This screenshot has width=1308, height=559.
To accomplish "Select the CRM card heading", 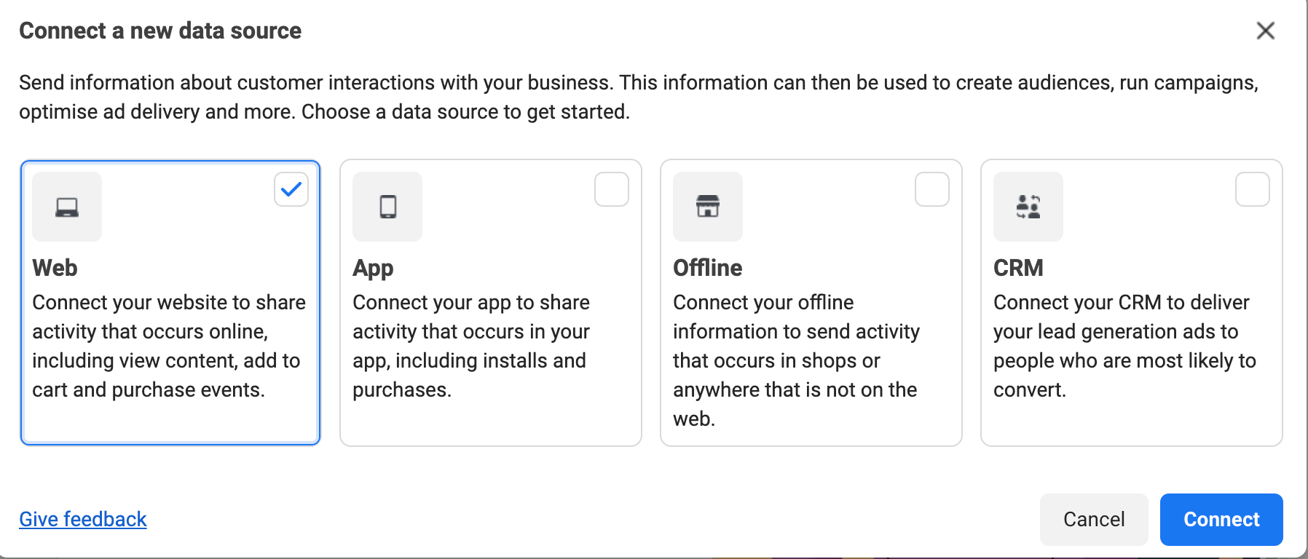I will coord(1018,268).
